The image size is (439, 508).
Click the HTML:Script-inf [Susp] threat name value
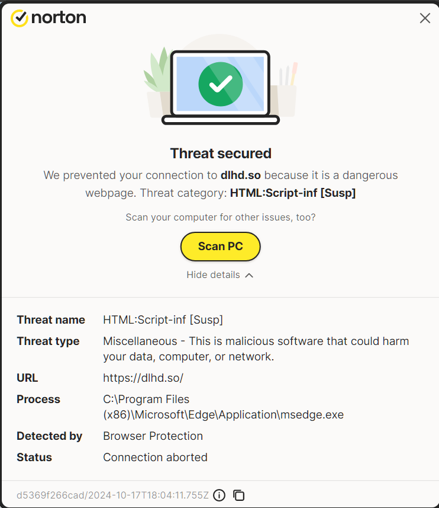(163, 320)
